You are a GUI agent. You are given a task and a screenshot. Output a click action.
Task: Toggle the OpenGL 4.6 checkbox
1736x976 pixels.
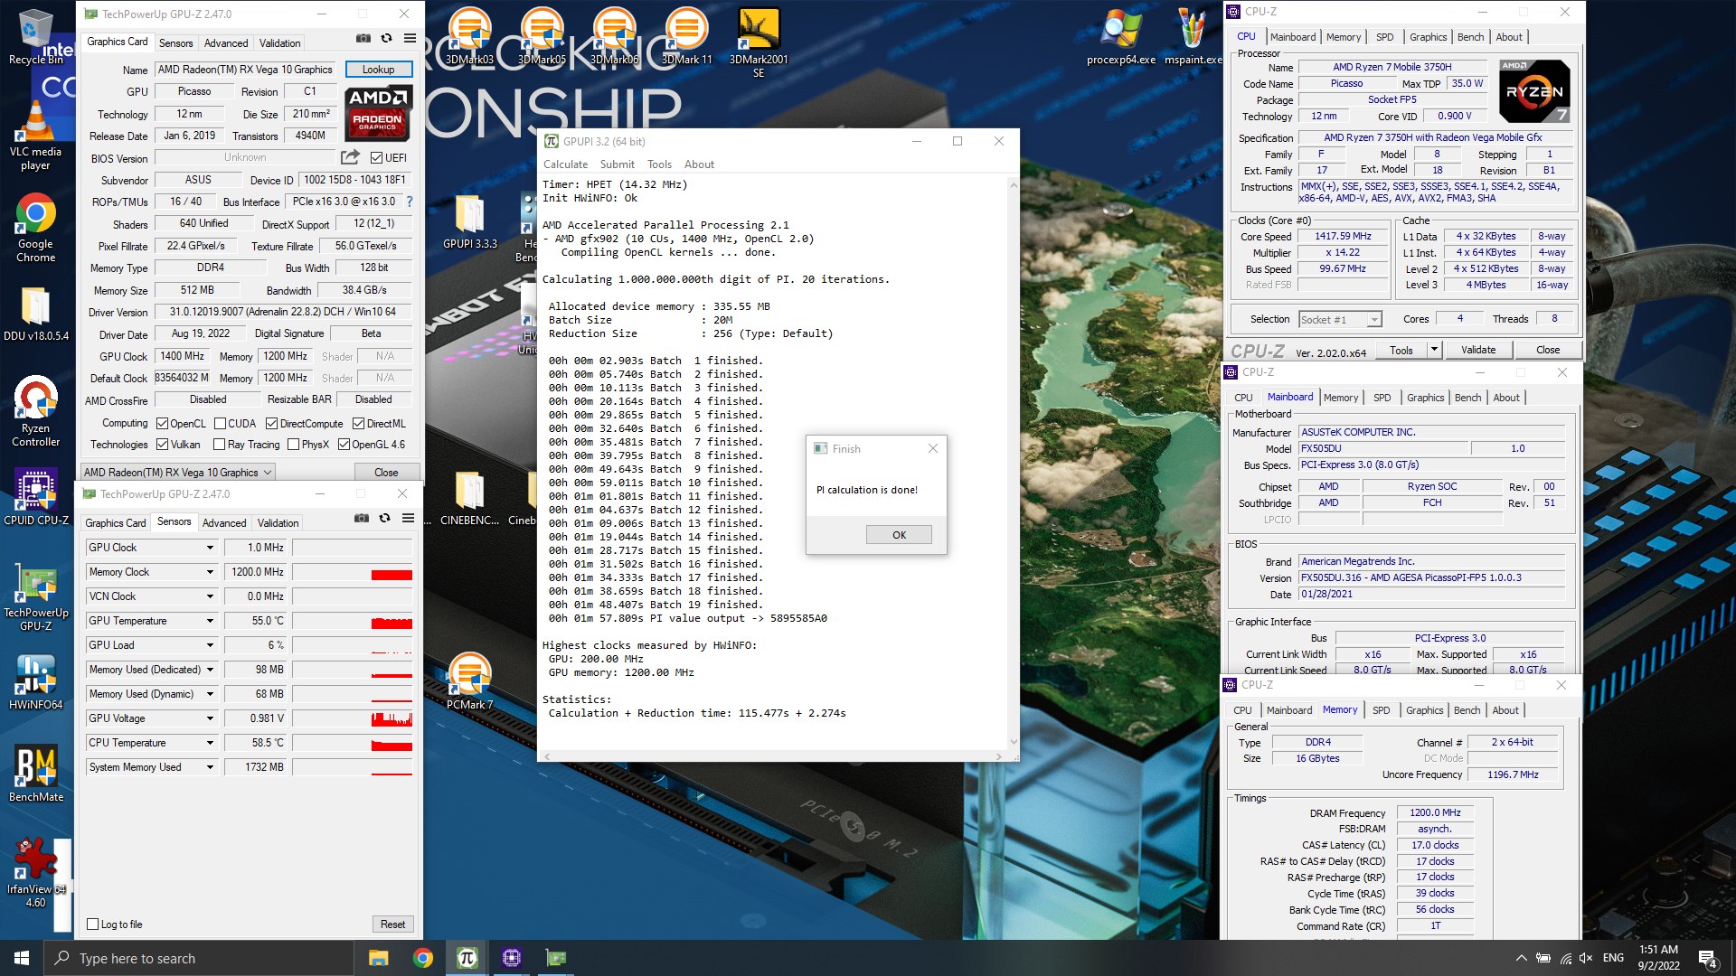[x=344, y=444]
